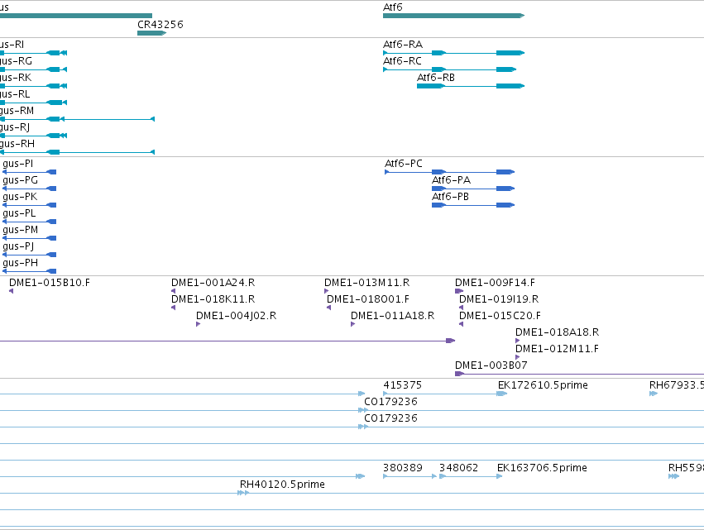Select the gus-RJ transcript label
This screenshot has width=704, height=530.
coord(15,127)
